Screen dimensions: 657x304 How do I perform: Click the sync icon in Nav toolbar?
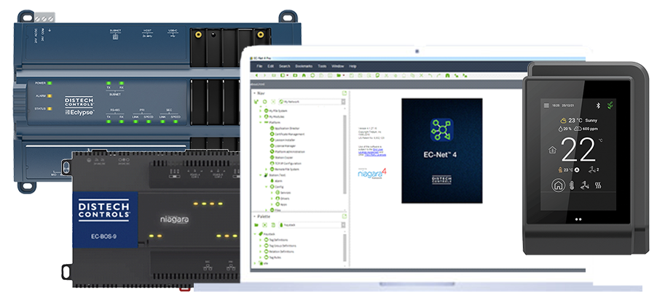coord(264,102)
